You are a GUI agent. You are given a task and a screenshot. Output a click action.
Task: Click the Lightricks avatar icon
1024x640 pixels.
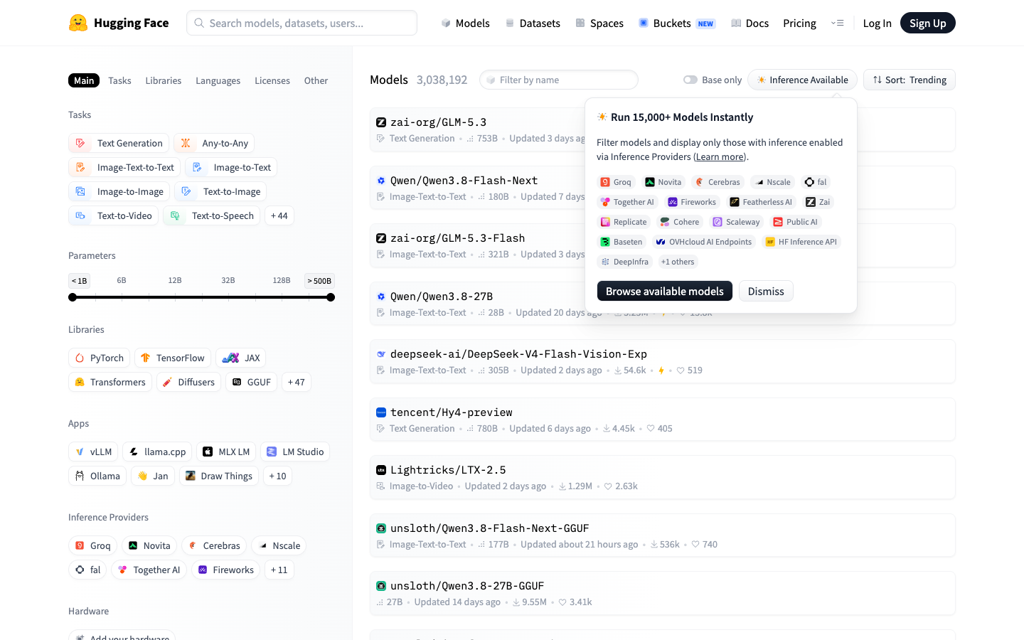pyautogui.click(x=381, y=470)
